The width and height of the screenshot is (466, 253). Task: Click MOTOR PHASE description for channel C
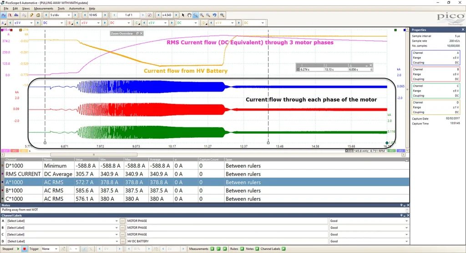[137, 235]
